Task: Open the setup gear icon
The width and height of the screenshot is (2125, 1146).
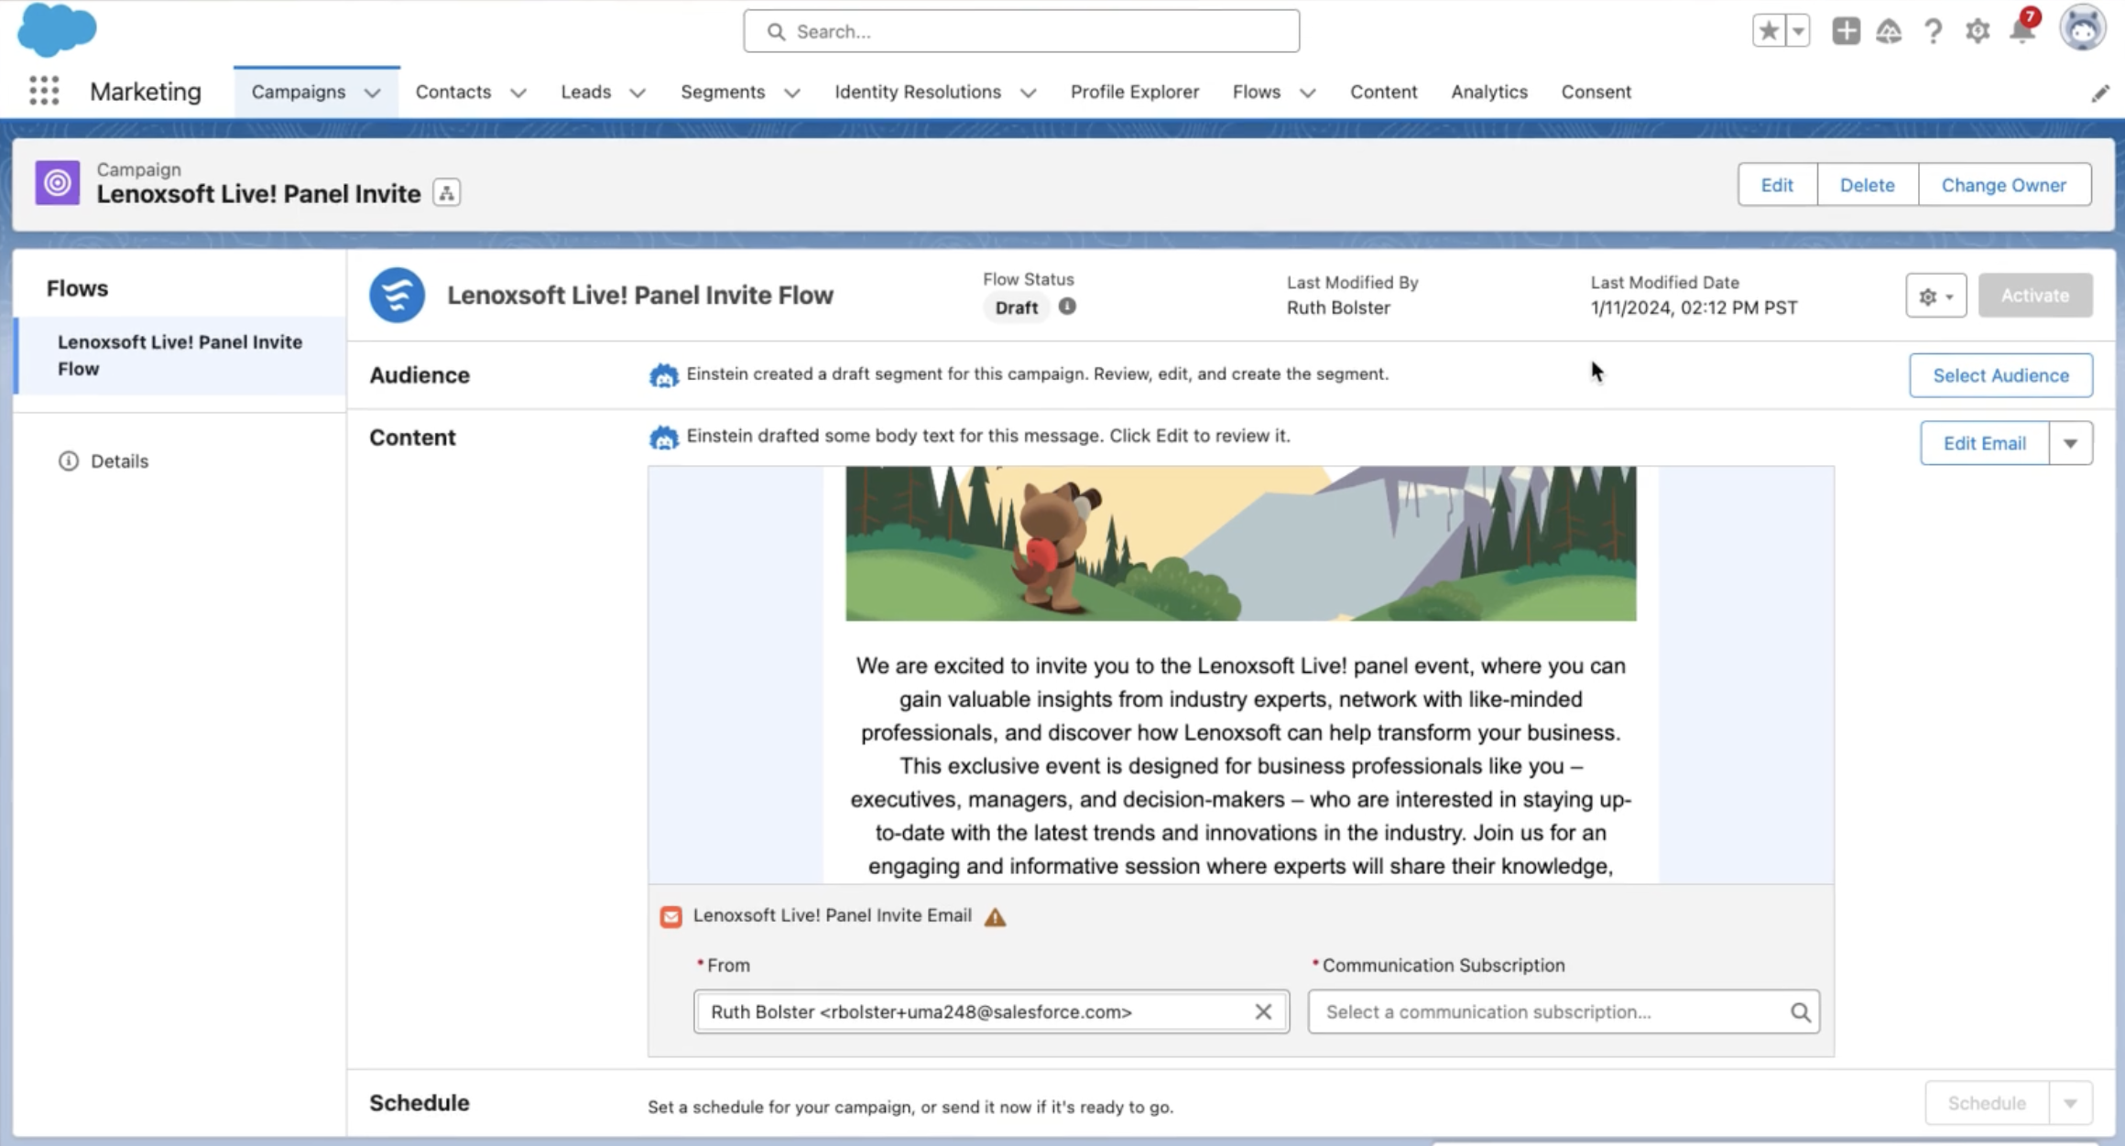Action: (x=1978, y=32)
